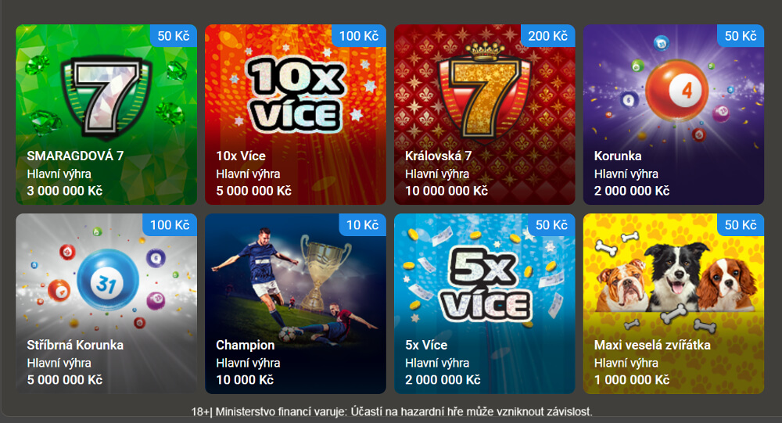The width and height of the screenshot is (782, 423).
Task: Click the Ministerstvo financí warning text
Action: pos(392,412)
